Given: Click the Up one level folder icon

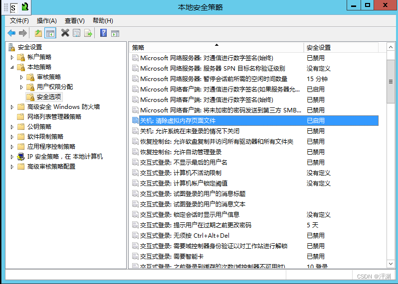Looking at the screenshot, I should (x=38, y=33).
